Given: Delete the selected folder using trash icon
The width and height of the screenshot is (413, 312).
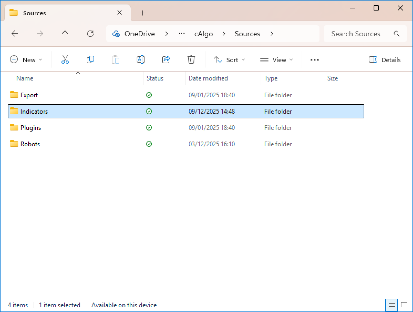Looking at the screenshot, I should [191, 60].
